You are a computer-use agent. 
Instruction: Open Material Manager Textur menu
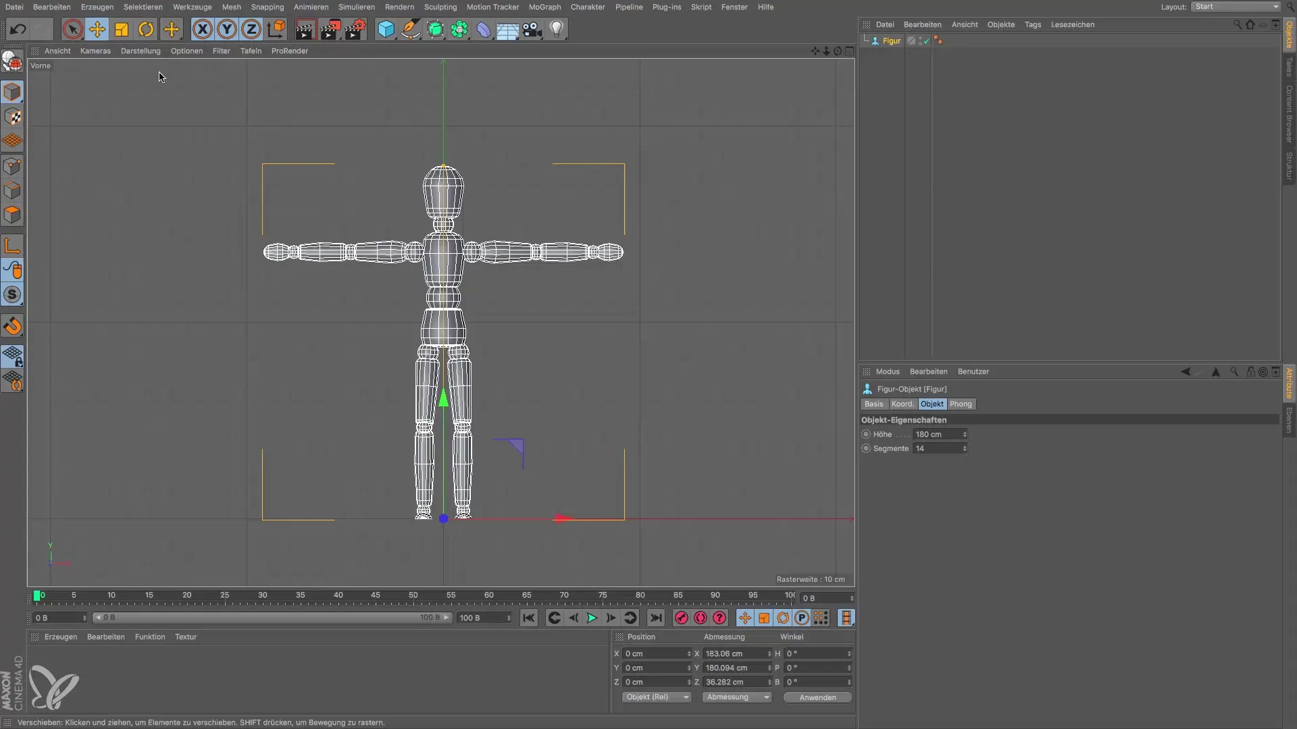[186, 637]
